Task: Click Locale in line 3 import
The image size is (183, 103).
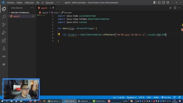Action: point(83,22)
